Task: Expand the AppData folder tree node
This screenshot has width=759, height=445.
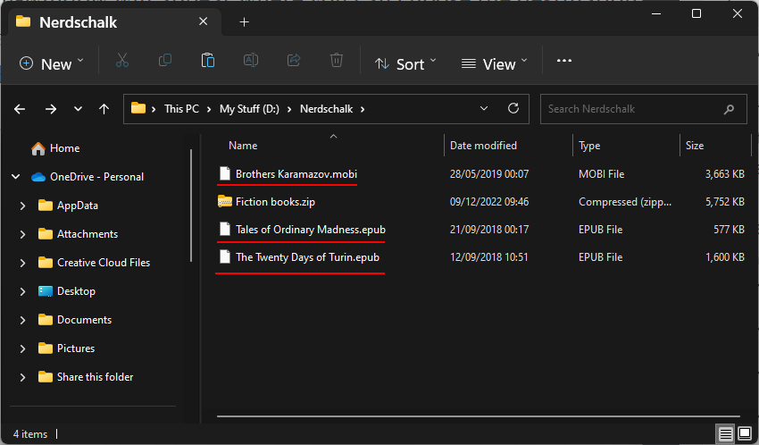Action: 23,206
